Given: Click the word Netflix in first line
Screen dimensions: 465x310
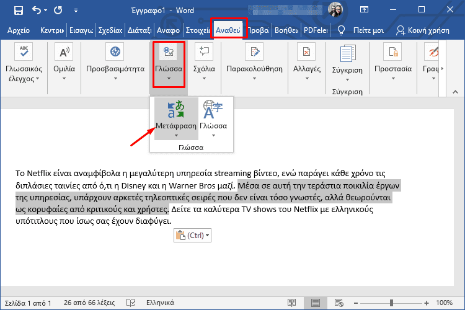Looking at the screenshot, I should [x=40, y=173].
